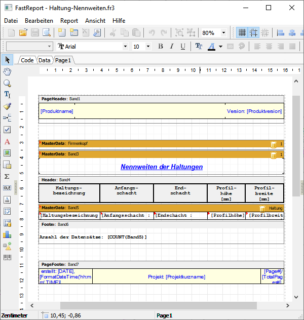This screenshot has height=320, width=304.
Task: Insert a Barcode object
Action: click(x=7, y=258)
